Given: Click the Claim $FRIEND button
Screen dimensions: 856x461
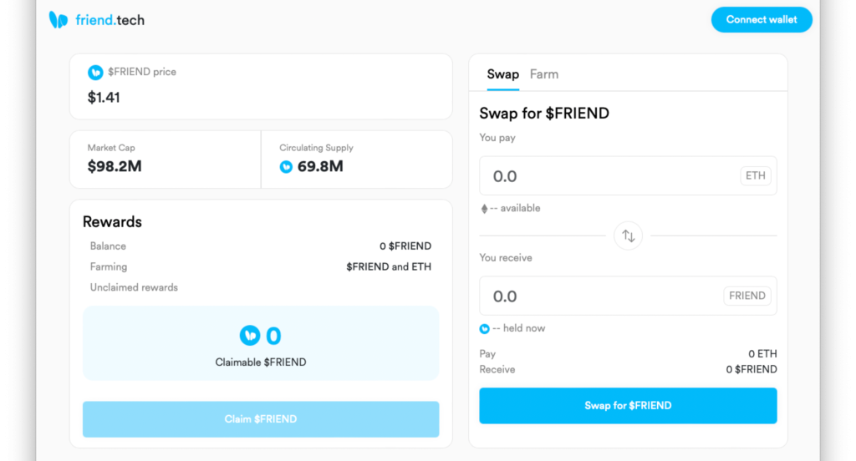Looking at the screenshot, I should click(261, 419).
